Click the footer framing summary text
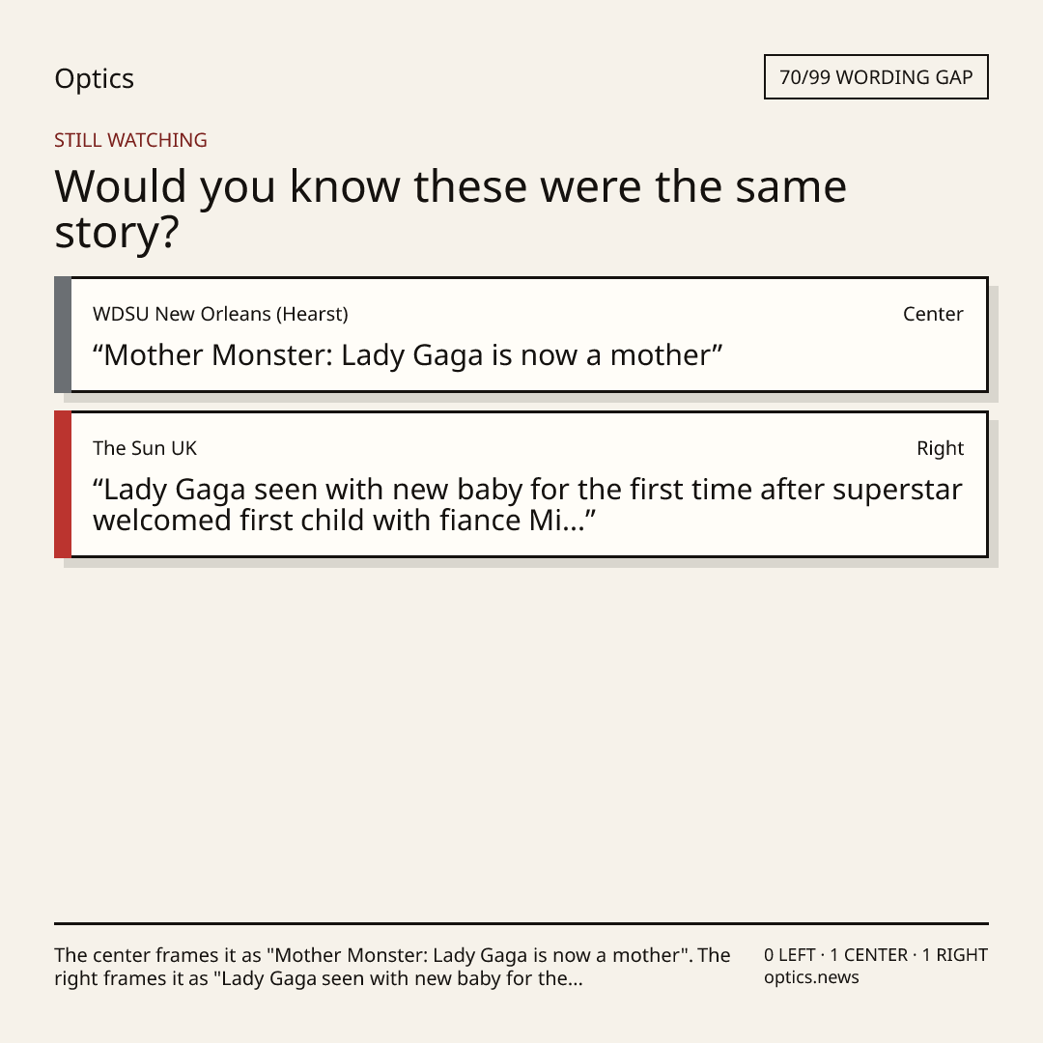Screen dimensions: 1043x1043 click(392, 967)
